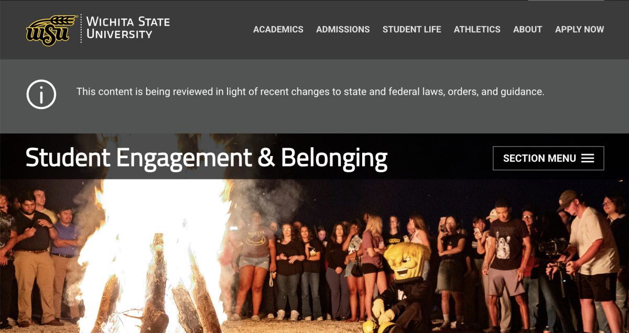Click the Student Engagement & Belonging heading

point(207,158)
